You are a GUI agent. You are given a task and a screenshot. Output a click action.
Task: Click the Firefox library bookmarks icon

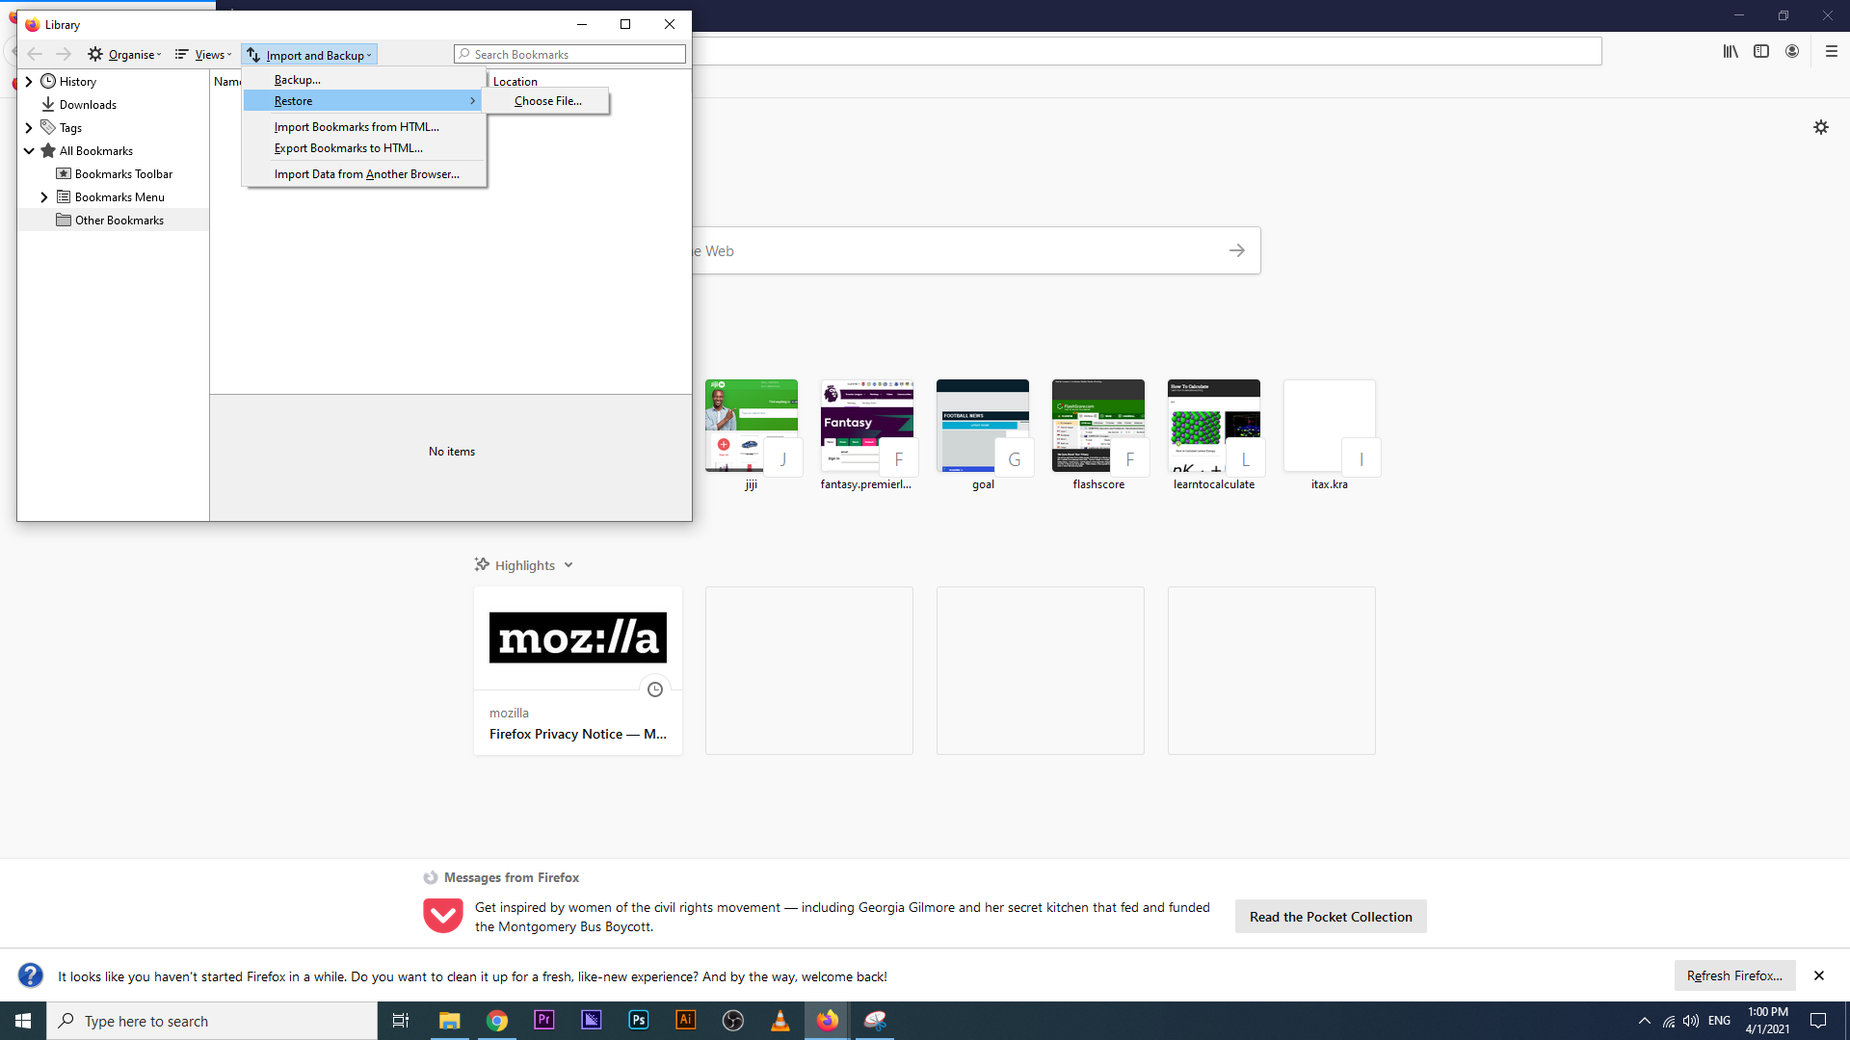point(1731,52)
